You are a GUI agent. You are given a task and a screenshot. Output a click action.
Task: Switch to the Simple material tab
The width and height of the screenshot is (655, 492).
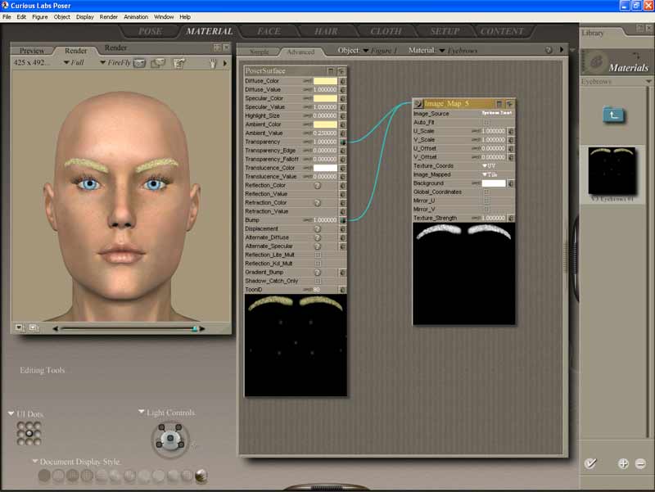coord(259,52)
